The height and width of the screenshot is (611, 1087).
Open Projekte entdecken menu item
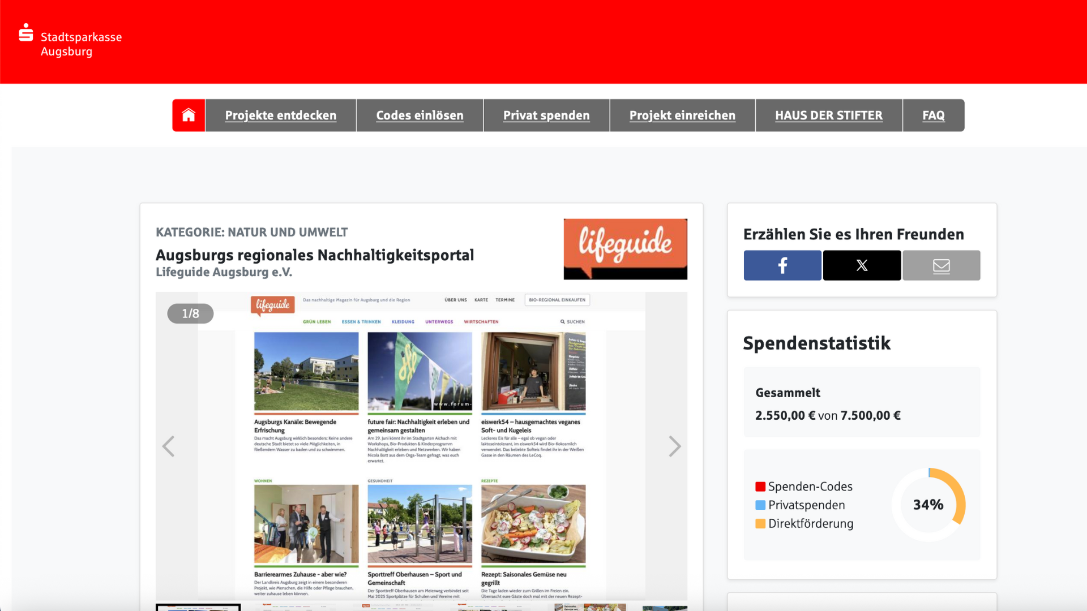(280, 115)
